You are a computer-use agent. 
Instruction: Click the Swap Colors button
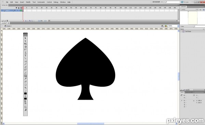[25, 103]
